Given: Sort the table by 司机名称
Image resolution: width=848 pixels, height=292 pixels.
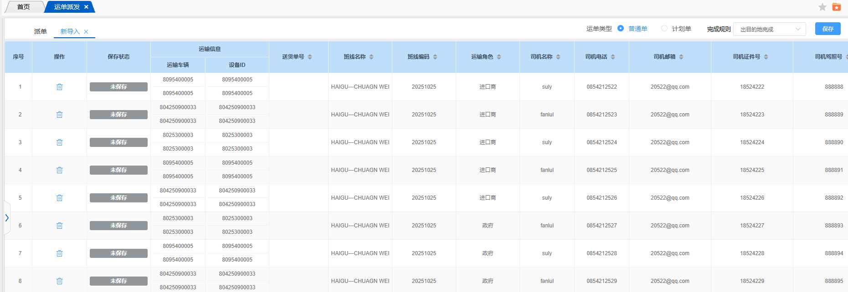Looking at the screenshot, I should (x=558, y=57).
